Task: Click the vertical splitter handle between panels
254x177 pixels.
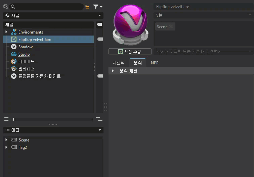Action: [106, 107]
